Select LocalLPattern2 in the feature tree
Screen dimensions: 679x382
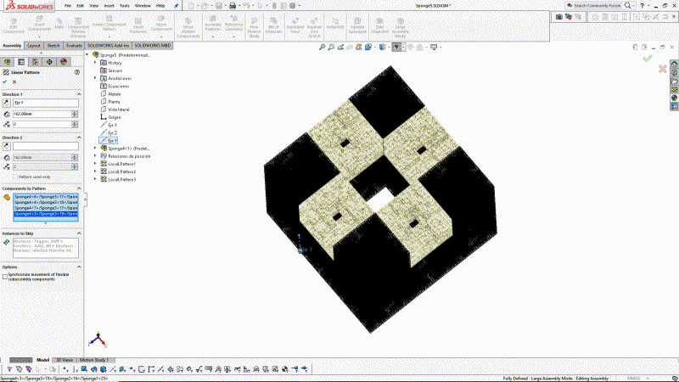click(121, 171)
